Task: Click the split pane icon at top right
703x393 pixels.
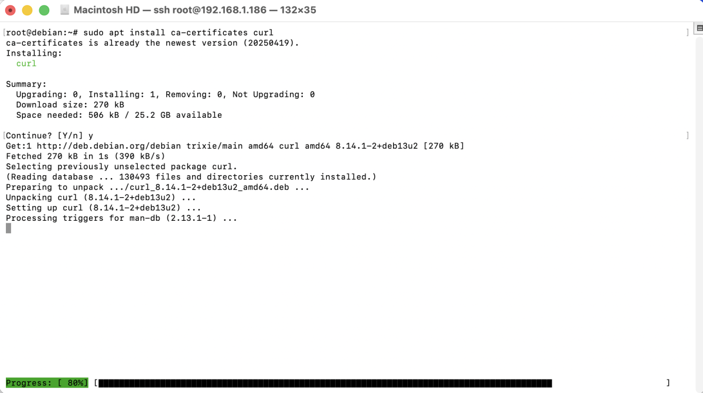Action: (698, 28)
